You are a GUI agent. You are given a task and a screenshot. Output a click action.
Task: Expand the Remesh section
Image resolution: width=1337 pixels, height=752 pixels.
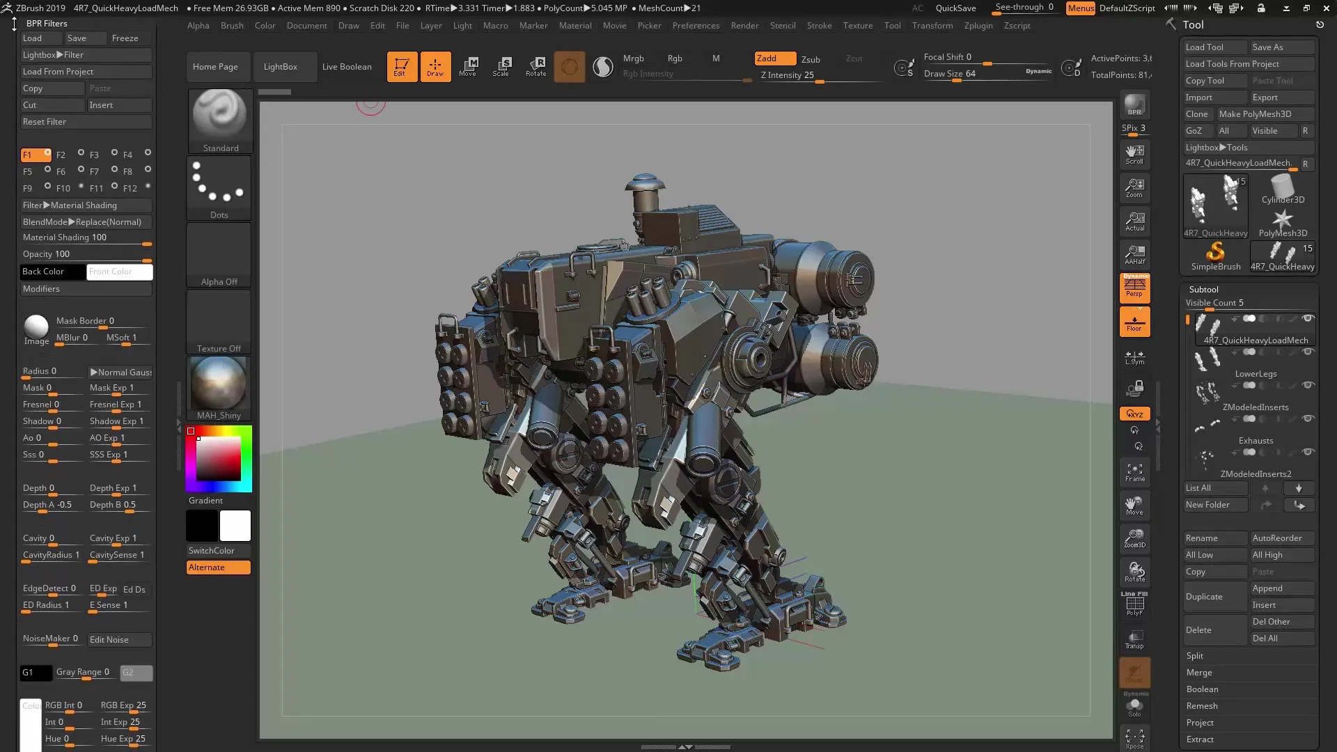point(1201,706)
